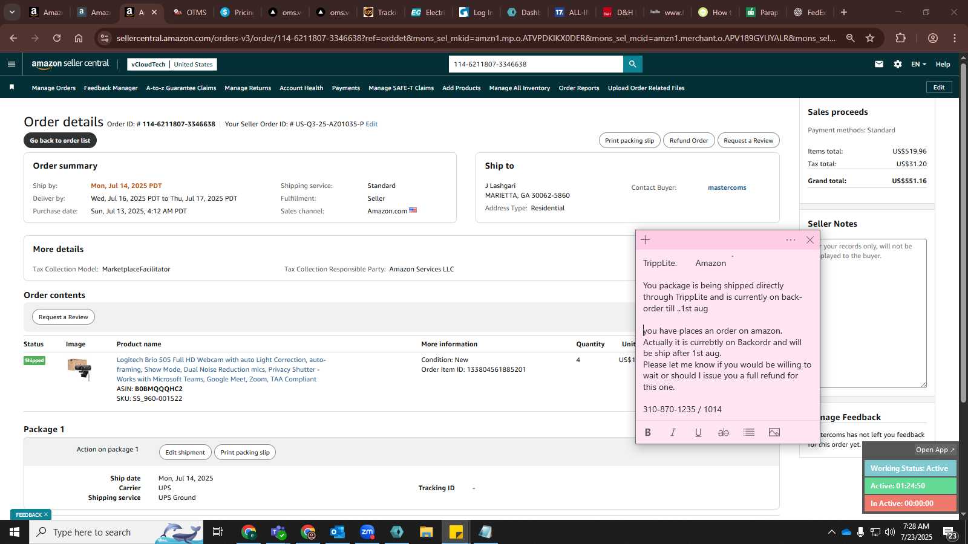Open the settings gear icon in Seller Central
968x544 pixels.
pyautogui.click(x=898, y=64)
